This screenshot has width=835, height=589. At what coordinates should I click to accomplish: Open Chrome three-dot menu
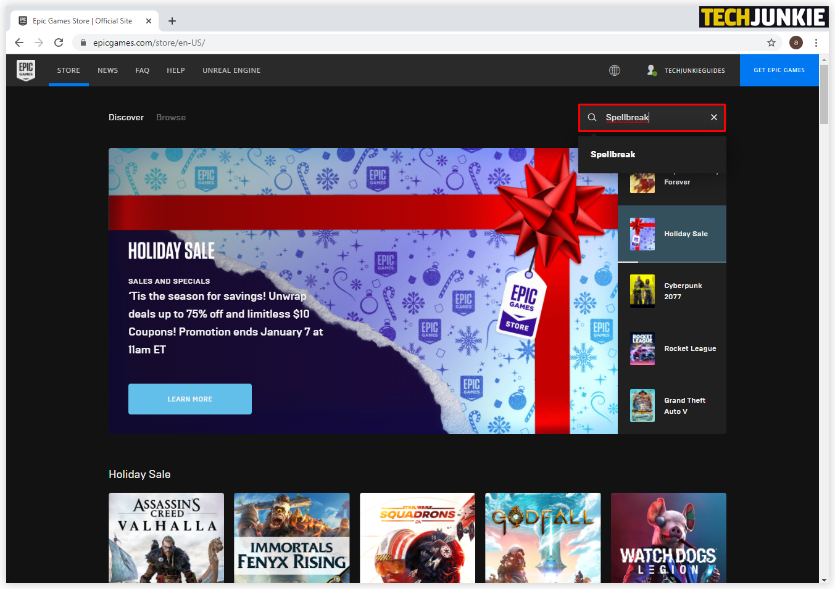pos(816,43)
